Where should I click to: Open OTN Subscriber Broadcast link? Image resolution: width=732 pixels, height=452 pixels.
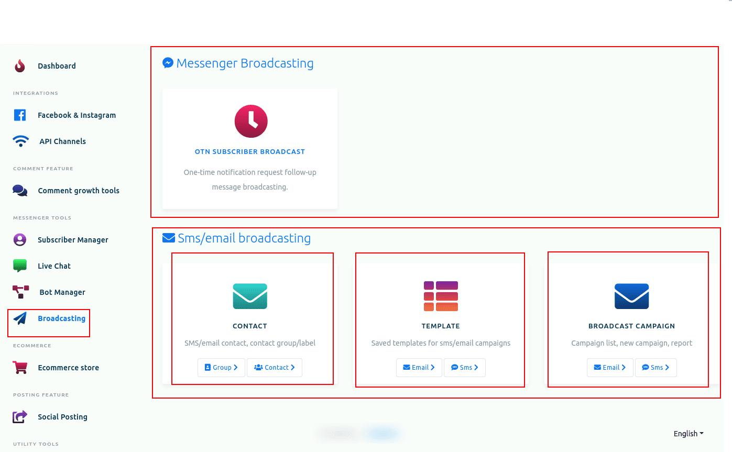click(x=249, y=152)
